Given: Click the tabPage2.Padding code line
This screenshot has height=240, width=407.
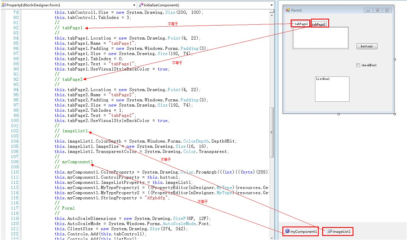Looking at the screenshot, I should (x=132, y=100).
